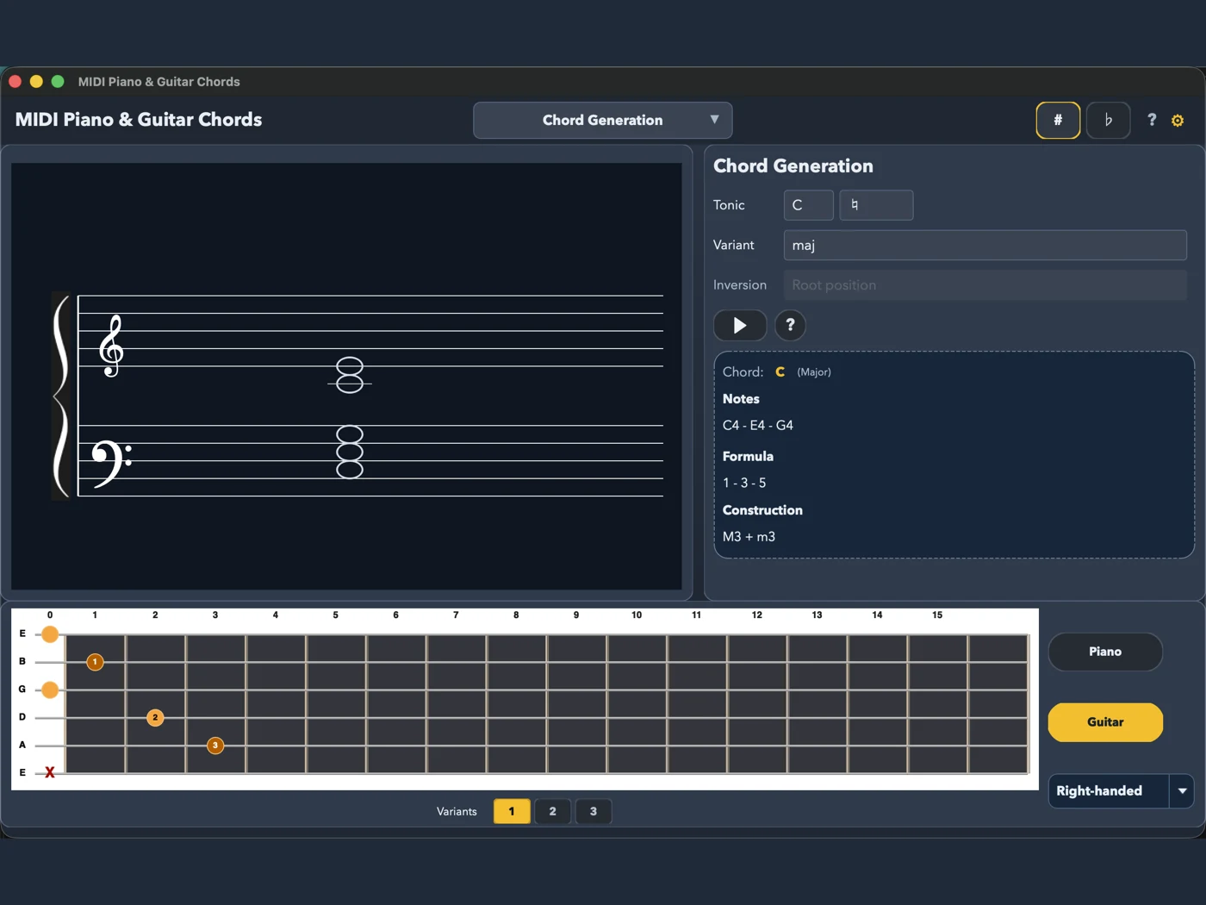1206x905 pixels.
Task: Click the Inversion Root position field
Action: [985, 284]
